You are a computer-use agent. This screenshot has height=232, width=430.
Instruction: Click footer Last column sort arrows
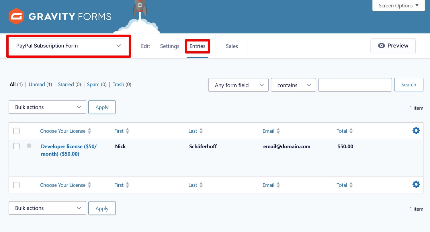(x=201, y=185)
